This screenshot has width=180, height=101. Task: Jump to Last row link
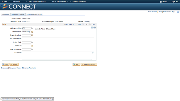point(93,24)
